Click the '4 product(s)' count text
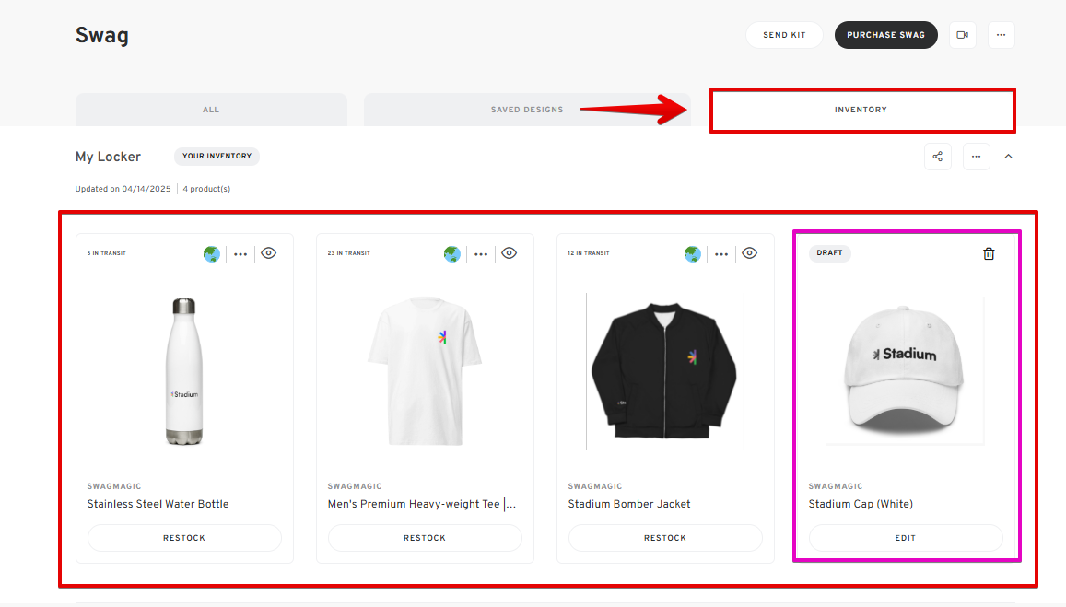The image size is (1066, 607). (x=206, y=189)
